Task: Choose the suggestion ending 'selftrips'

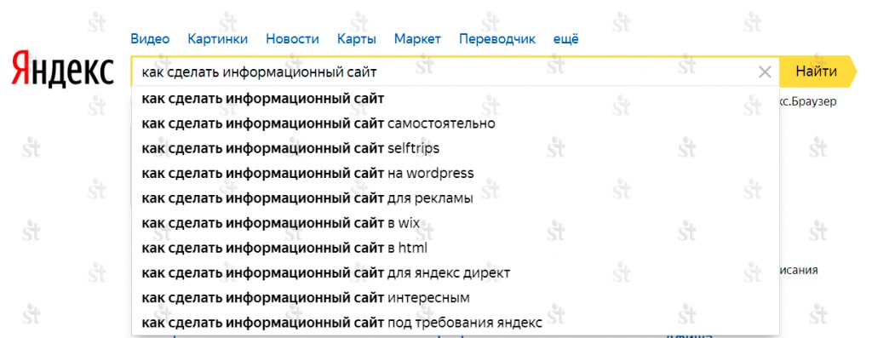Action: (456, 148)
